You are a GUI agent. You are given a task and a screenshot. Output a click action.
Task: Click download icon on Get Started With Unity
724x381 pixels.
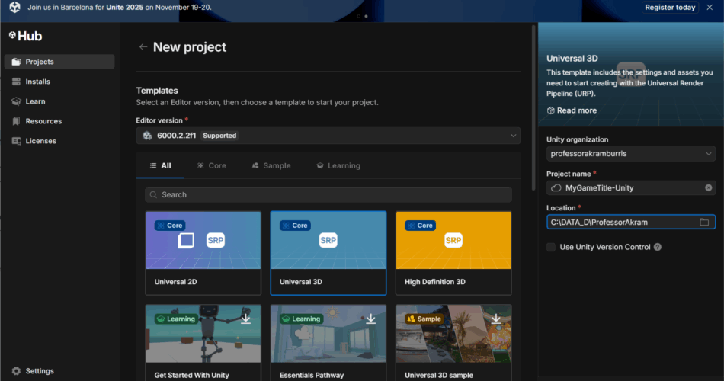click(245, 319)
